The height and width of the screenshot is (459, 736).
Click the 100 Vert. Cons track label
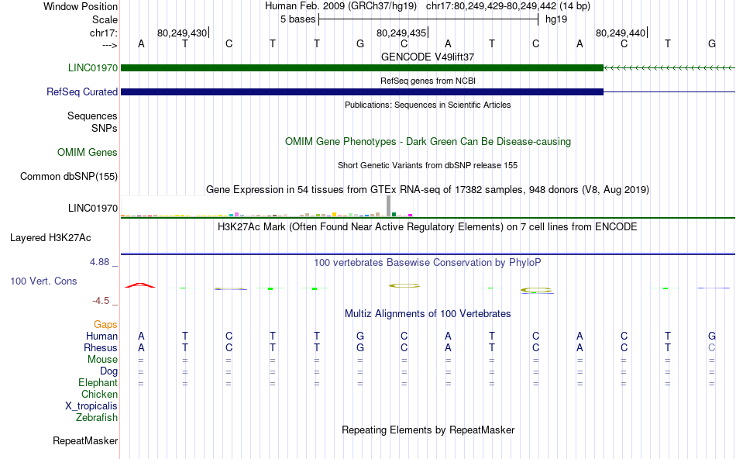point(43,281)
